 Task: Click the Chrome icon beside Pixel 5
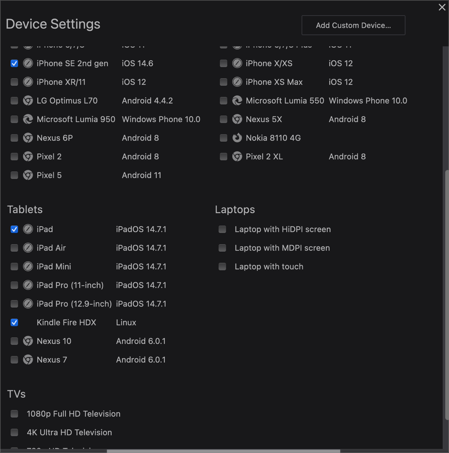pyautogui.click(x=28, y=175)
